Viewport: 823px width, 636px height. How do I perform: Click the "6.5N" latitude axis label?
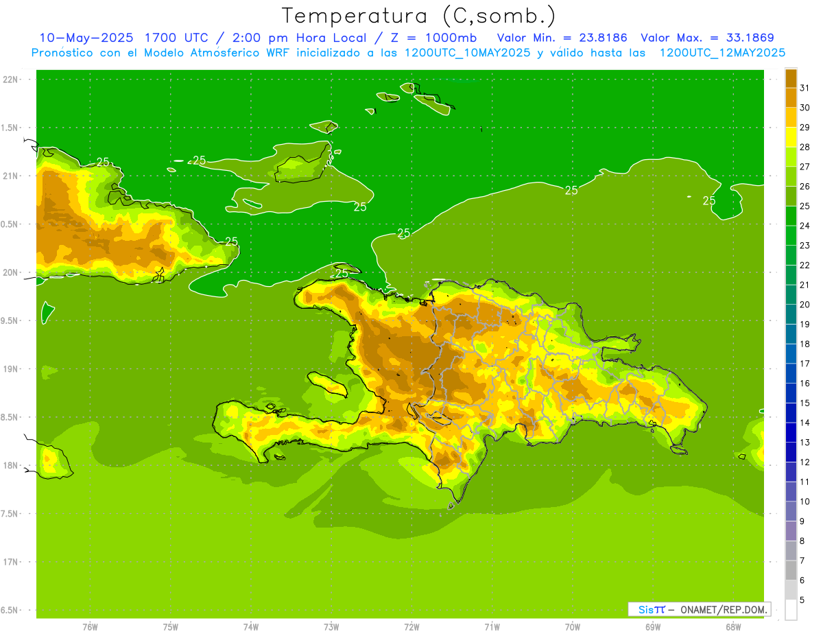click(9, 610)
